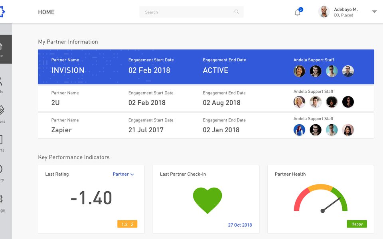Open the notifications bell
Viewport: 383px width, 239px height.
[x=297, y=13]
